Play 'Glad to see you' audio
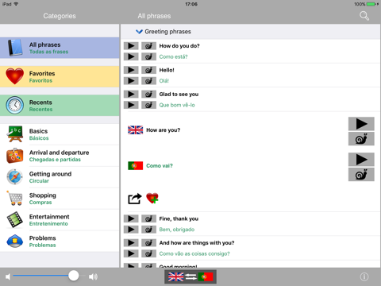Viewport: 381px width, 286px height. (x=131, y=95)
